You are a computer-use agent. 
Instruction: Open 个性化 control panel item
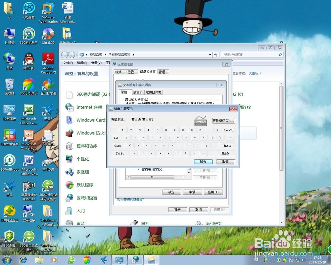[77, 159]
